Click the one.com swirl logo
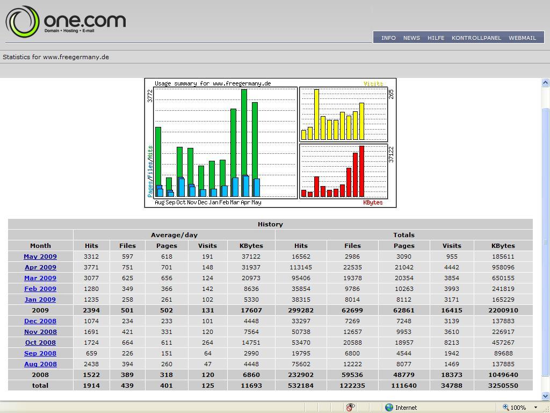 [23, 22]
